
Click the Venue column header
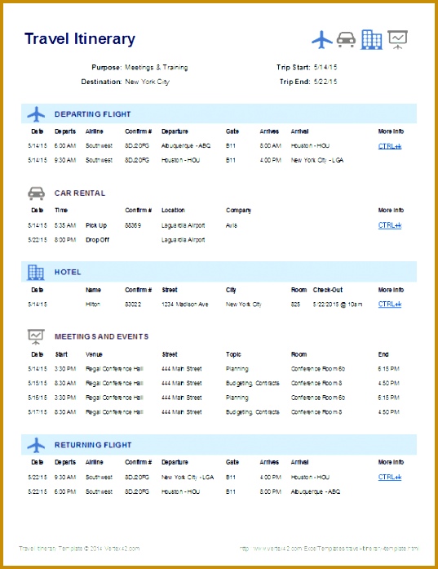click(x=94, y=354)
